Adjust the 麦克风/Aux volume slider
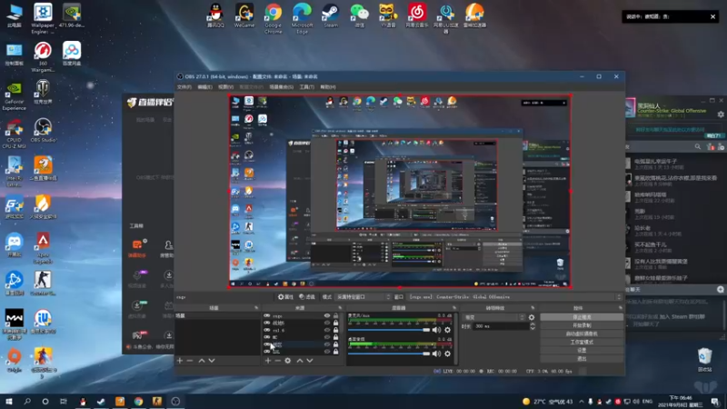727x409 pixels. [x=389, y=330]
